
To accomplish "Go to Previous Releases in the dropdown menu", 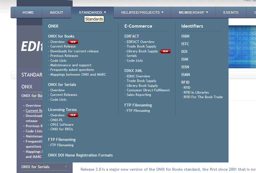I will pyautogui.click(x=64, y=56).
